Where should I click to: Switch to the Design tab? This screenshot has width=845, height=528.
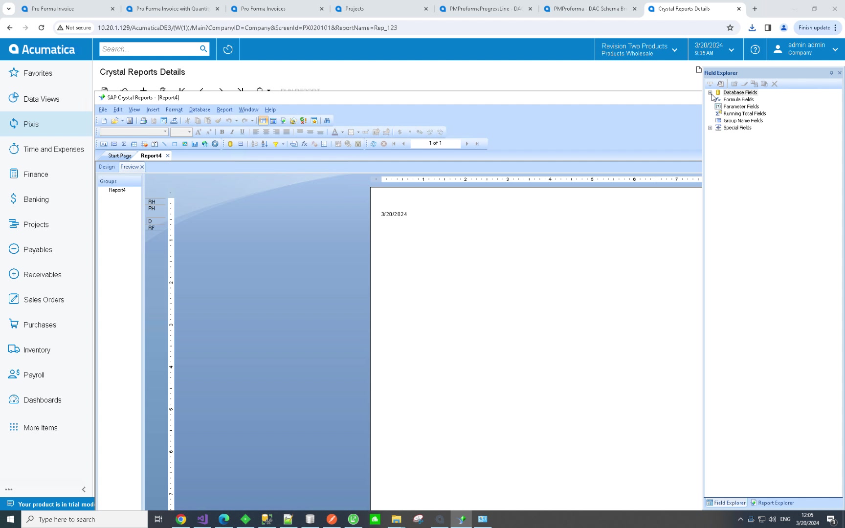point(107,167)
